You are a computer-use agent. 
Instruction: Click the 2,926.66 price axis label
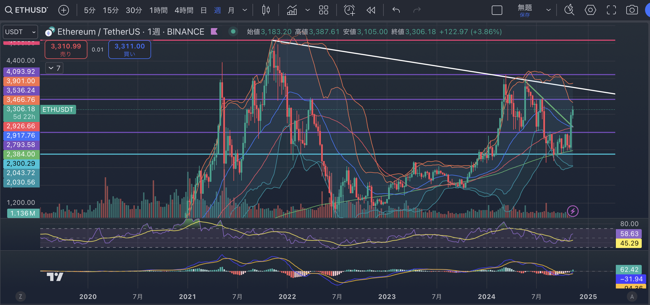[x=21, y=126]
